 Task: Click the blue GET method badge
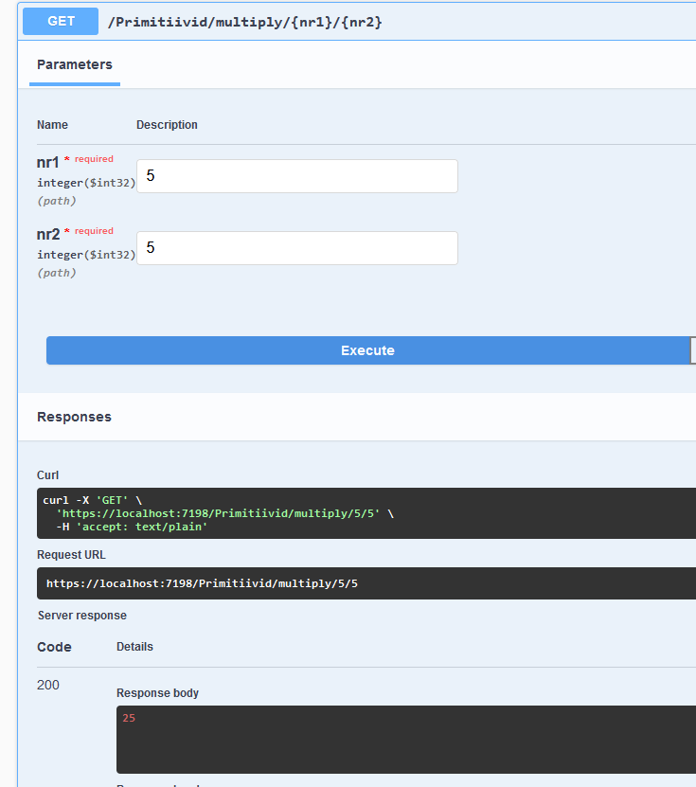(61, 21)
